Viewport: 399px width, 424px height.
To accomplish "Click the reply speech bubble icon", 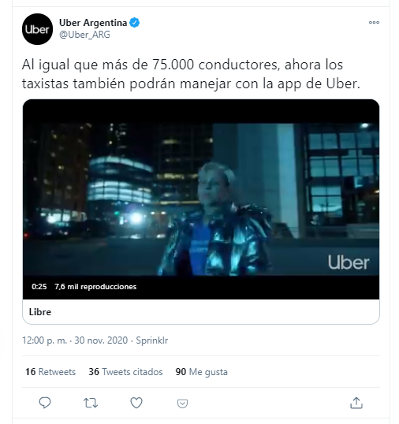I will (x=45, y=403).
